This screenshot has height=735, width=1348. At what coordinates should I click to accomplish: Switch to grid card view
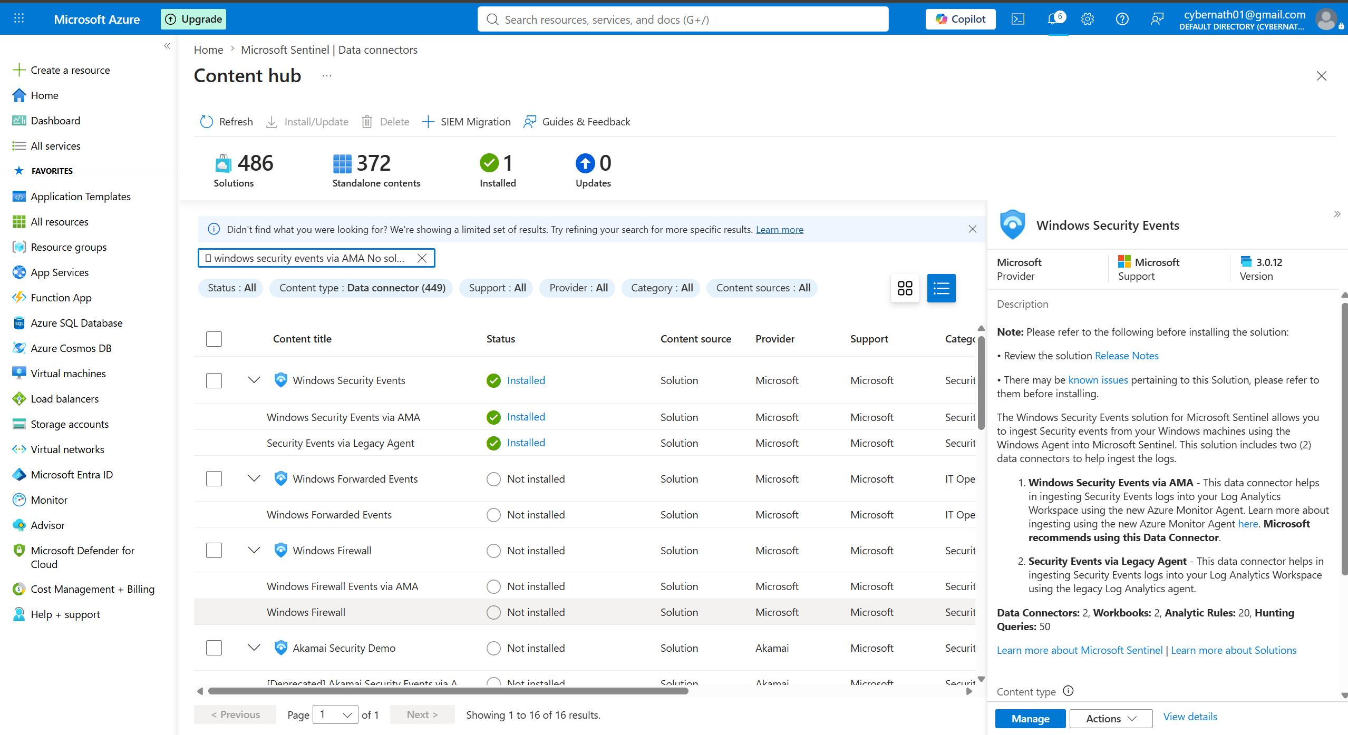[x=905, y=288]
